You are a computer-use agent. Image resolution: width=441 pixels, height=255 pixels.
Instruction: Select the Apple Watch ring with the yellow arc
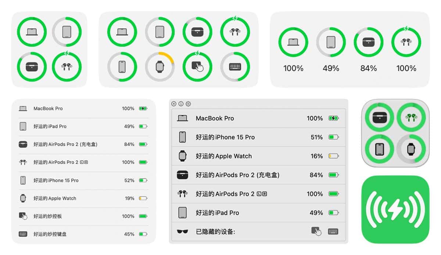click(x=159, y=67)
